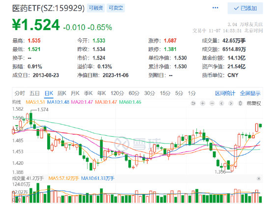Switch to the 120分 interval tab

(117, 93)
